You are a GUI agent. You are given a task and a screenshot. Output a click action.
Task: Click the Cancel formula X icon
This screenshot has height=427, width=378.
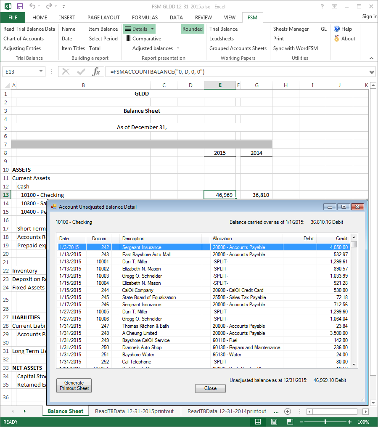coord(66,72)
